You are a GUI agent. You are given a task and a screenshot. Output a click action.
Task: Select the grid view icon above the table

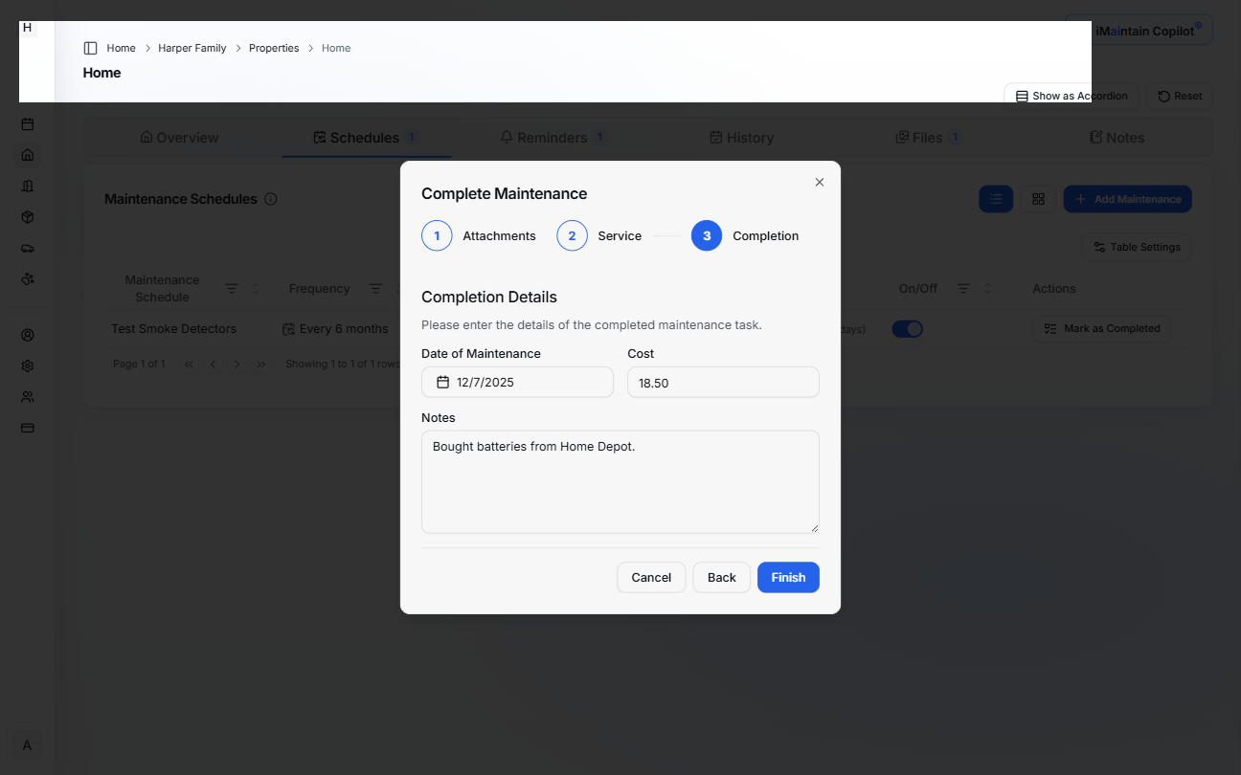tap(1039, 198)
